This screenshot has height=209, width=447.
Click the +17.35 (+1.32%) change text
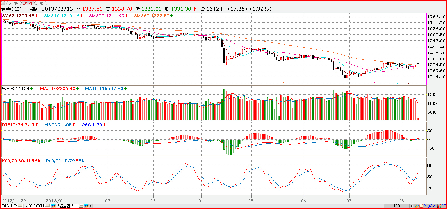[249, 9]
